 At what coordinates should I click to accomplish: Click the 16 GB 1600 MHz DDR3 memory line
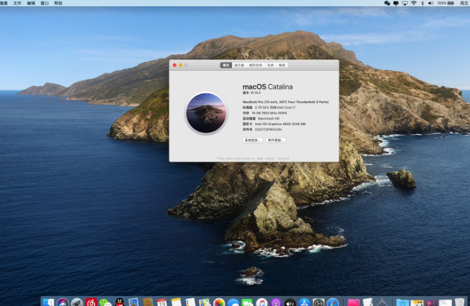pyautogui.click(x=265, y=113)
